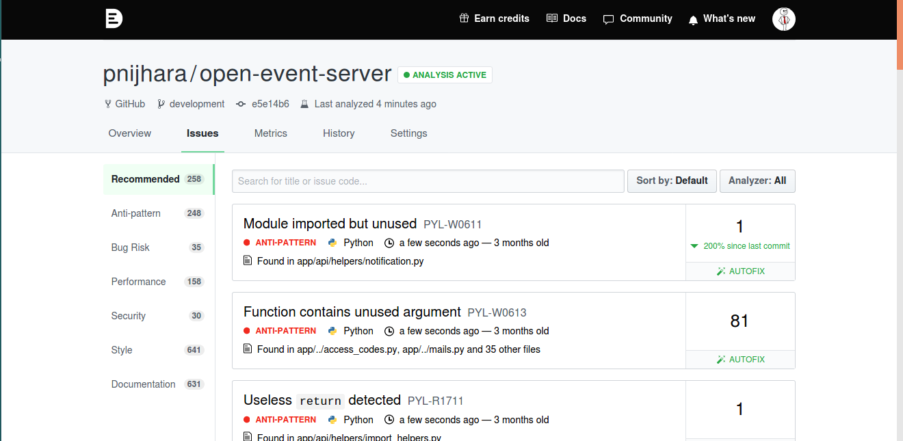Click the GitHub icon beside the repo name
The width and height of the screenshot is (903, 441).
pos(107,103)
